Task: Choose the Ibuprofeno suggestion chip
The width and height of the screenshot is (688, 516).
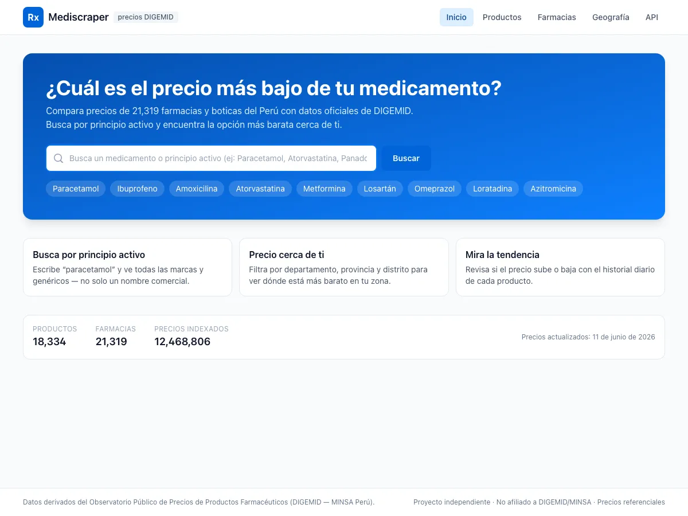Action: click(138, 189)
